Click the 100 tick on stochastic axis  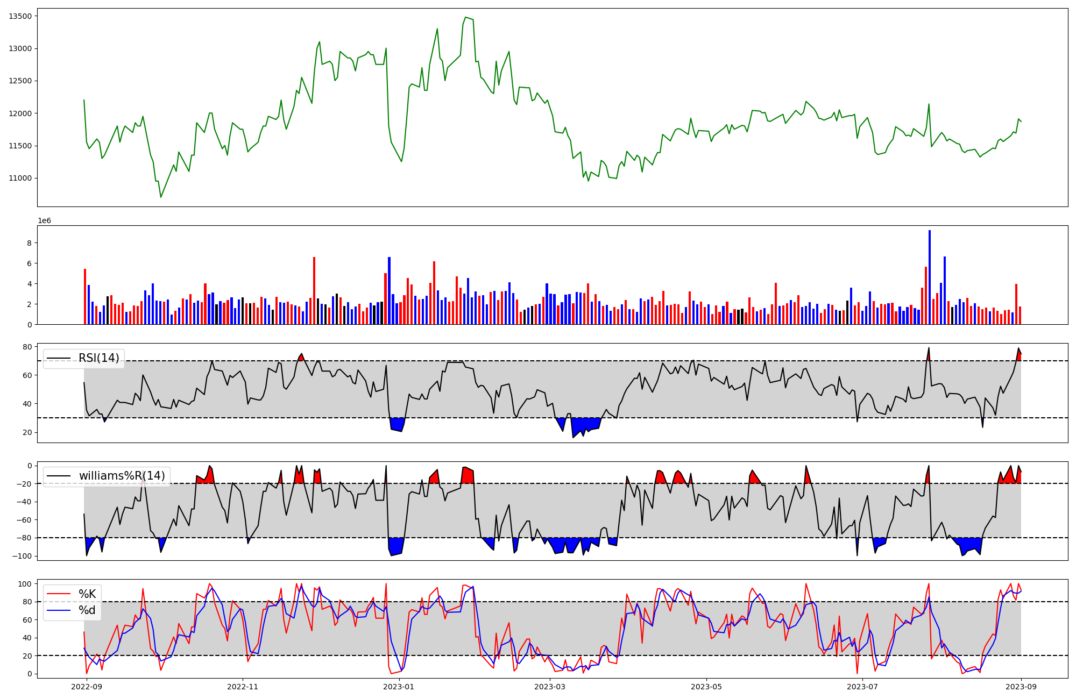[x=25, y=584]
